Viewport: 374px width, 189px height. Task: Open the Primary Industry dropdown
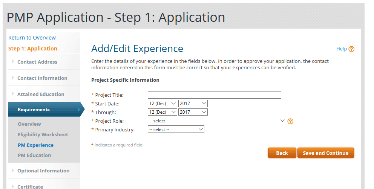pos(176,130)
